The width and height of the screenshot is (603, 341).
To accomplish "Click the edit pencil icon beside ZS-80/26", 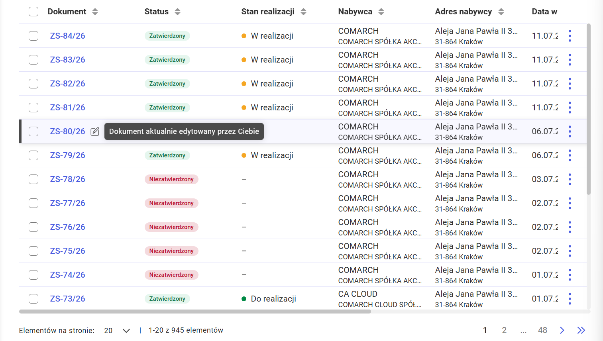I will pyautogui.click(x=95, y=131).
